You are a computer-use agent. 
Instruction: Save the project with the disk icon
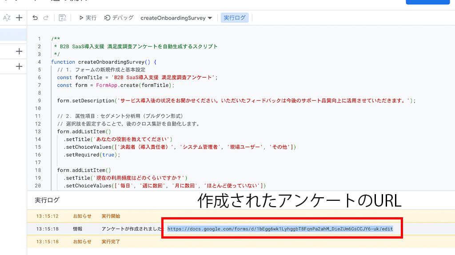pyautogui.click(x=62, y=18)
